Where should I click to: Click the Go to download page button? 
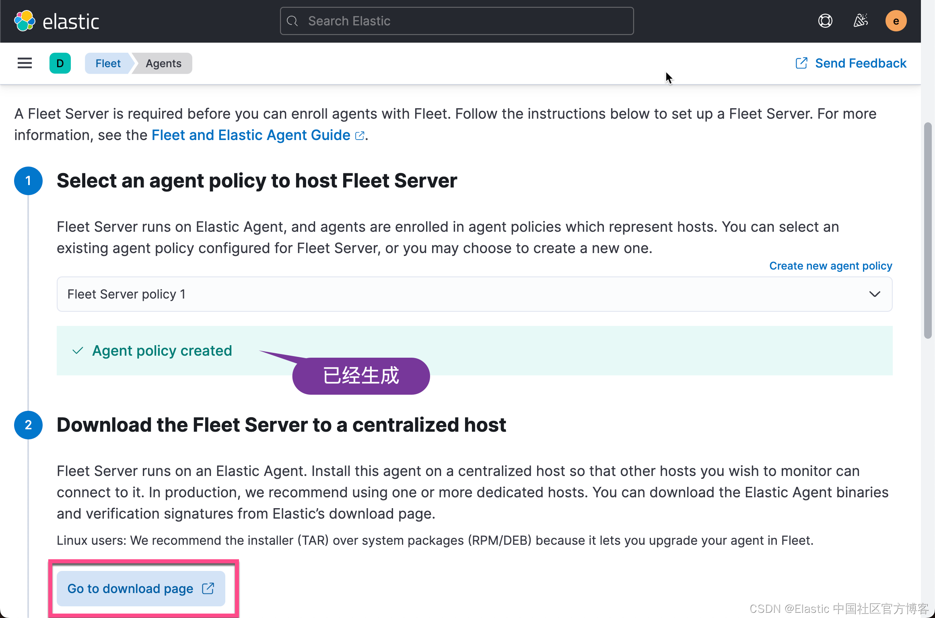pyautogui.click(x=141, y=588)
